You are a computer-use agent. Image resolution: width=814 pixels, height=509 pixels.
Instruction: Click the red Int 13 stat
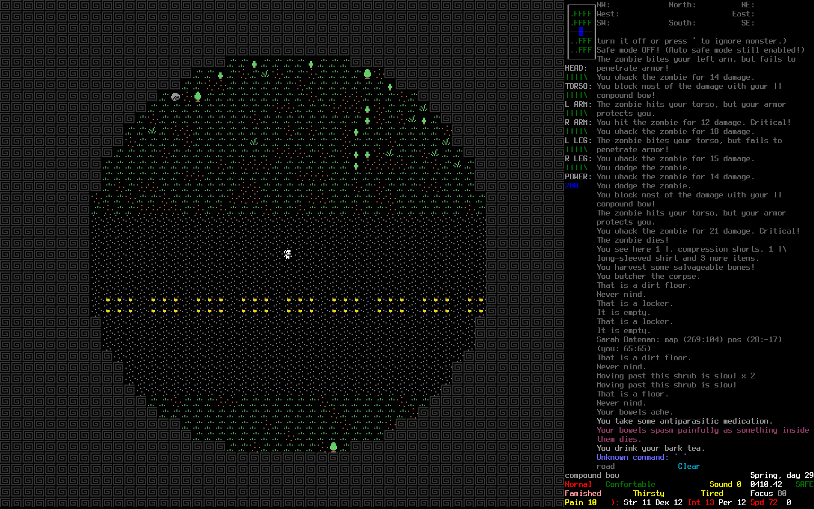click(701, 502)
